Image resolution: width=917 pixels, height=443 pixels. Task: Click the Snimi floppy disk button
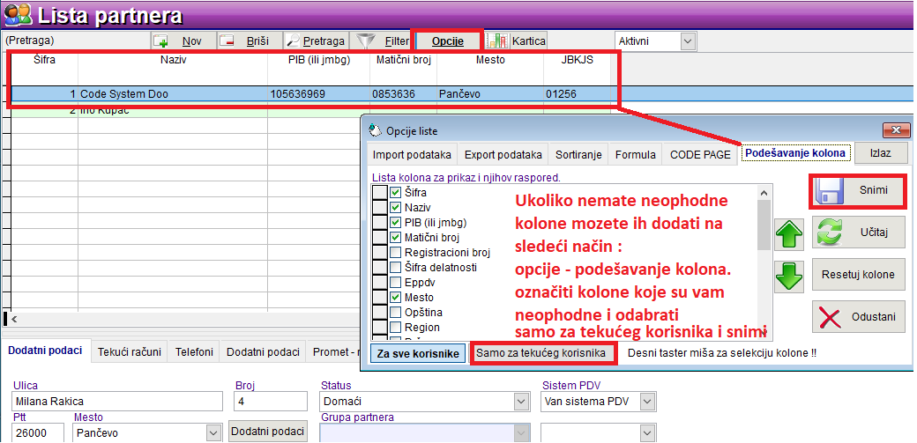click(x=857, y=191)
